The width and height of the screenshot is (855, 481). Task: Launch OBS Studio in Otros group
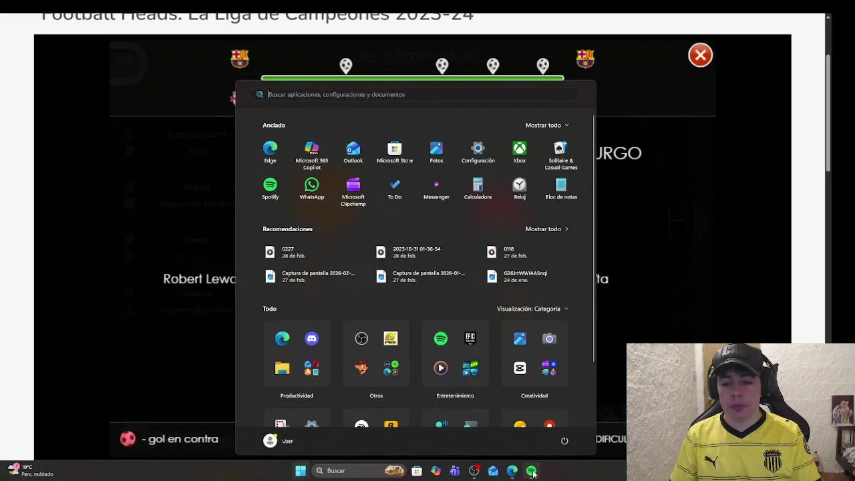coord(361,339)
